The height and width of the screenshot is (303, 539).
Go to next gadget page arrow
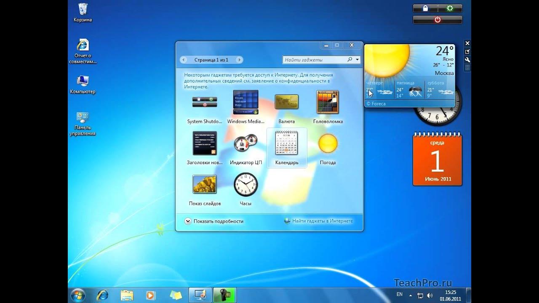click(240, 60)
